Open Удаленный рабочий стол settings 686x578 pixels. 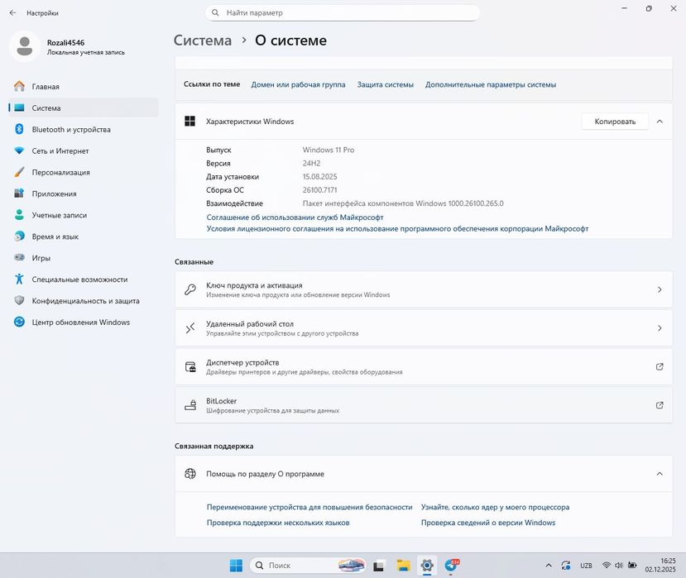(x=424, y=328)
